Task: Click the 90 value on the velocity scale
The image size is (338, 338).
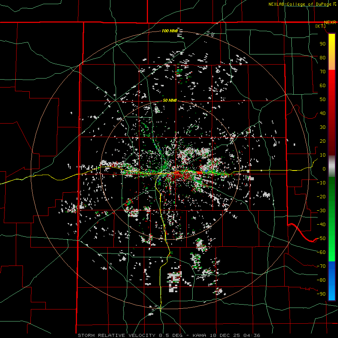Action: coord(323,44)
